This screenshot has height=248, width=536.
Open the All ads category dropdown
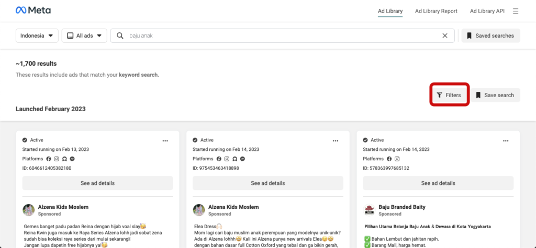click(x=84, y=36)
